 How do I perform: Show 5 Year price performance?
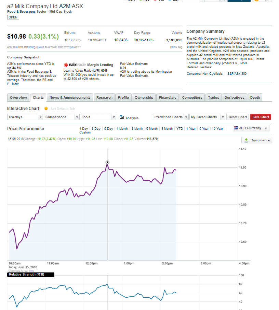pos(204,128)
